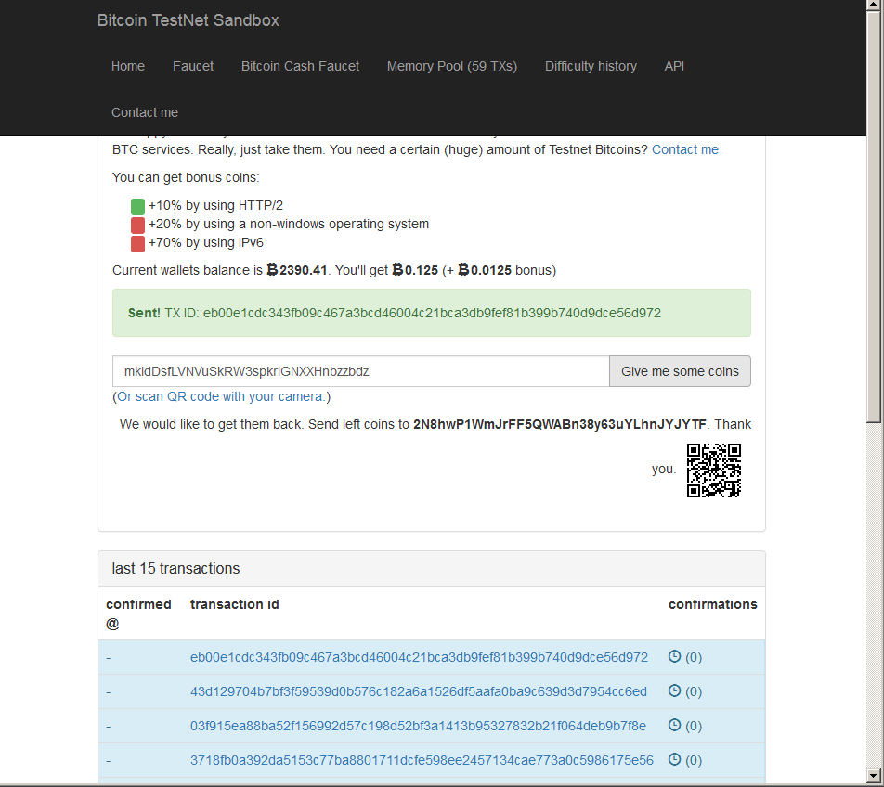Click the green HTTP/2 bonus indicator
The image size is (884, 787).
coord(137,206)
